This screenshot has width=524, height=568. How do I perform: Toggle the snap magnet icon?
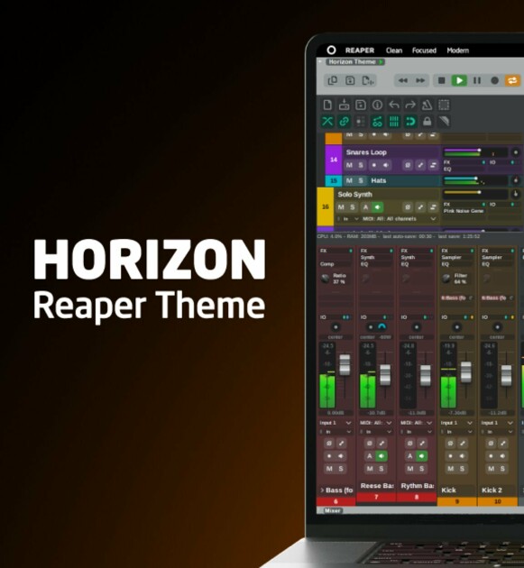[x=410, y=122]
